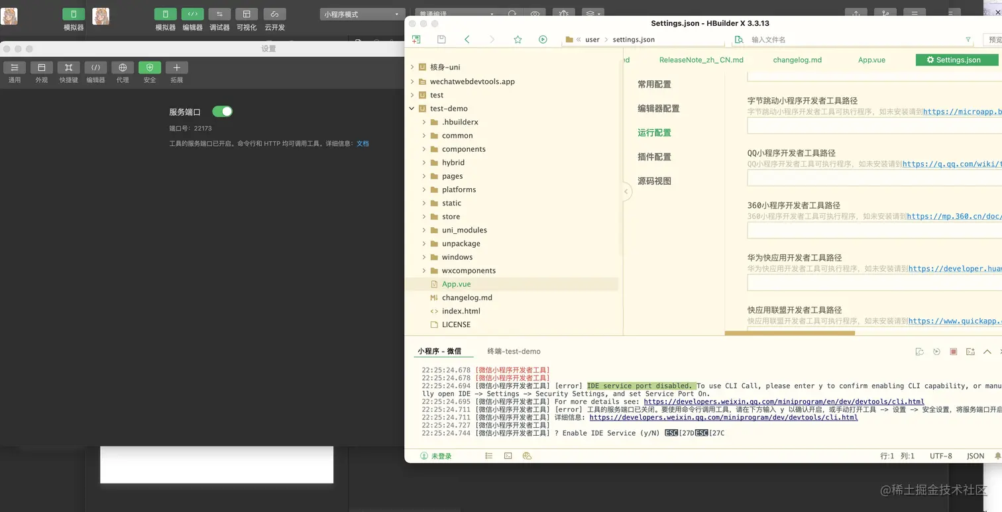Switch to the App.vue editor tab
Image resolution: width=1002 pixels, height=512 pixels.
(x=871, y=60)
